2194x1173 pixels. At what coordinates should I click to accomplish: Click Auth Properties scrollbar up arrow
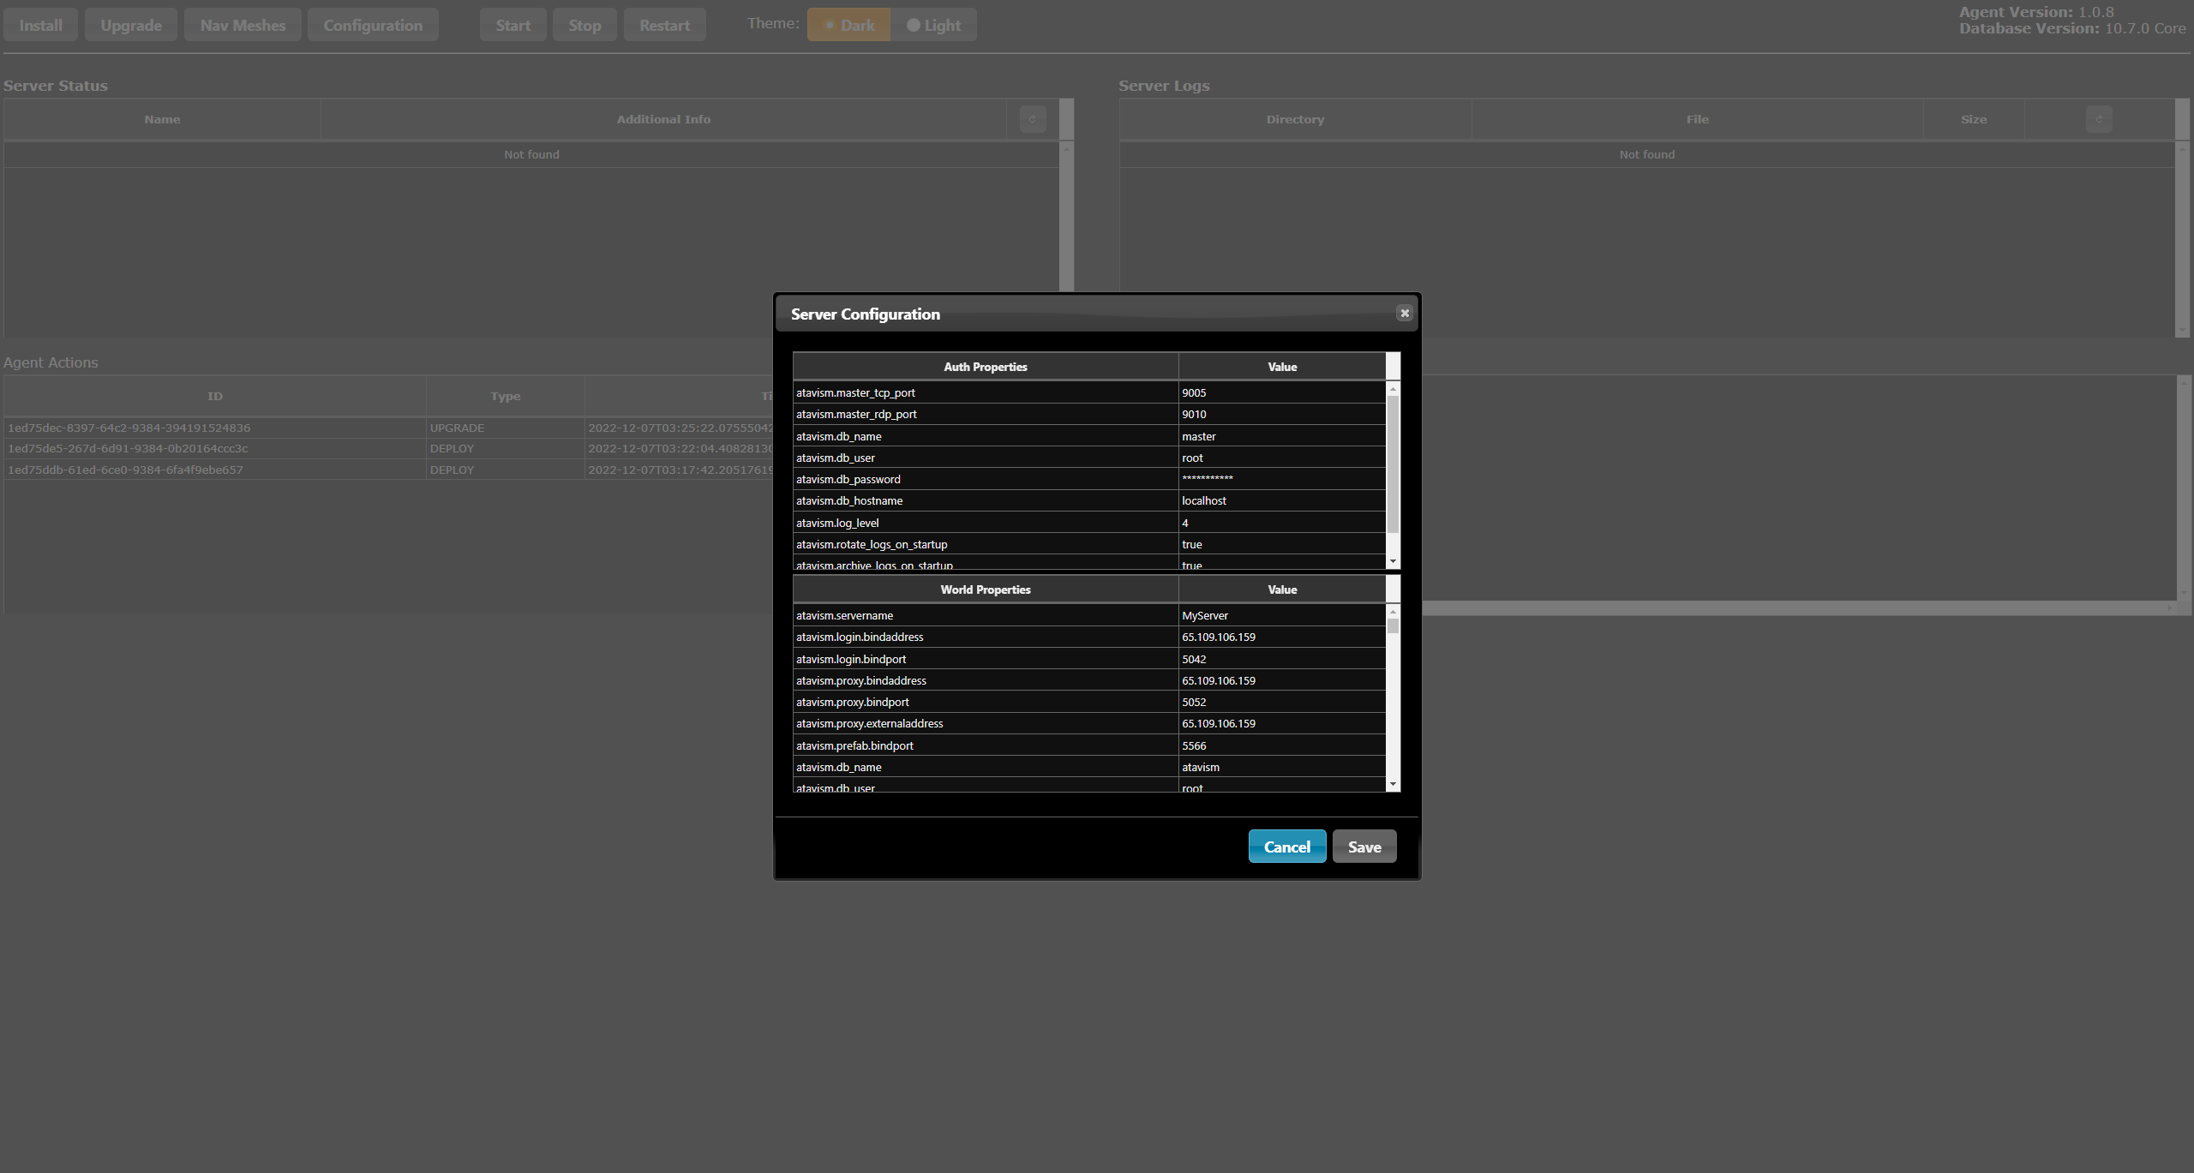pos(1393,389)
